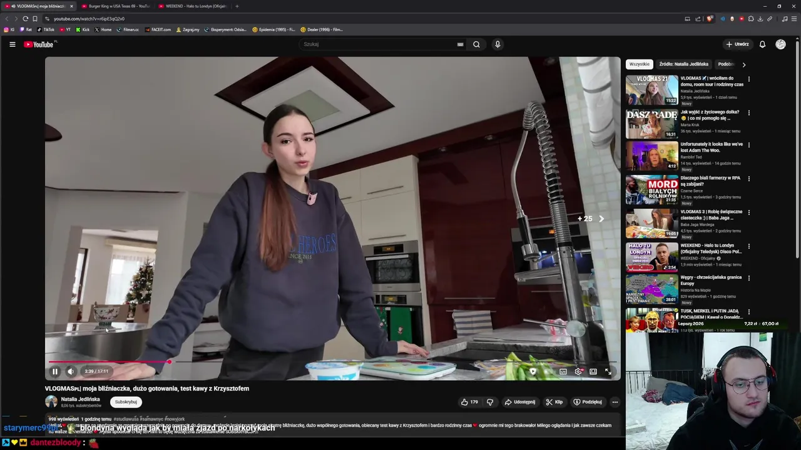This screenshot has width=801, height=450.
Task: Click the search magnifier button
Action: tap(476, 44)
